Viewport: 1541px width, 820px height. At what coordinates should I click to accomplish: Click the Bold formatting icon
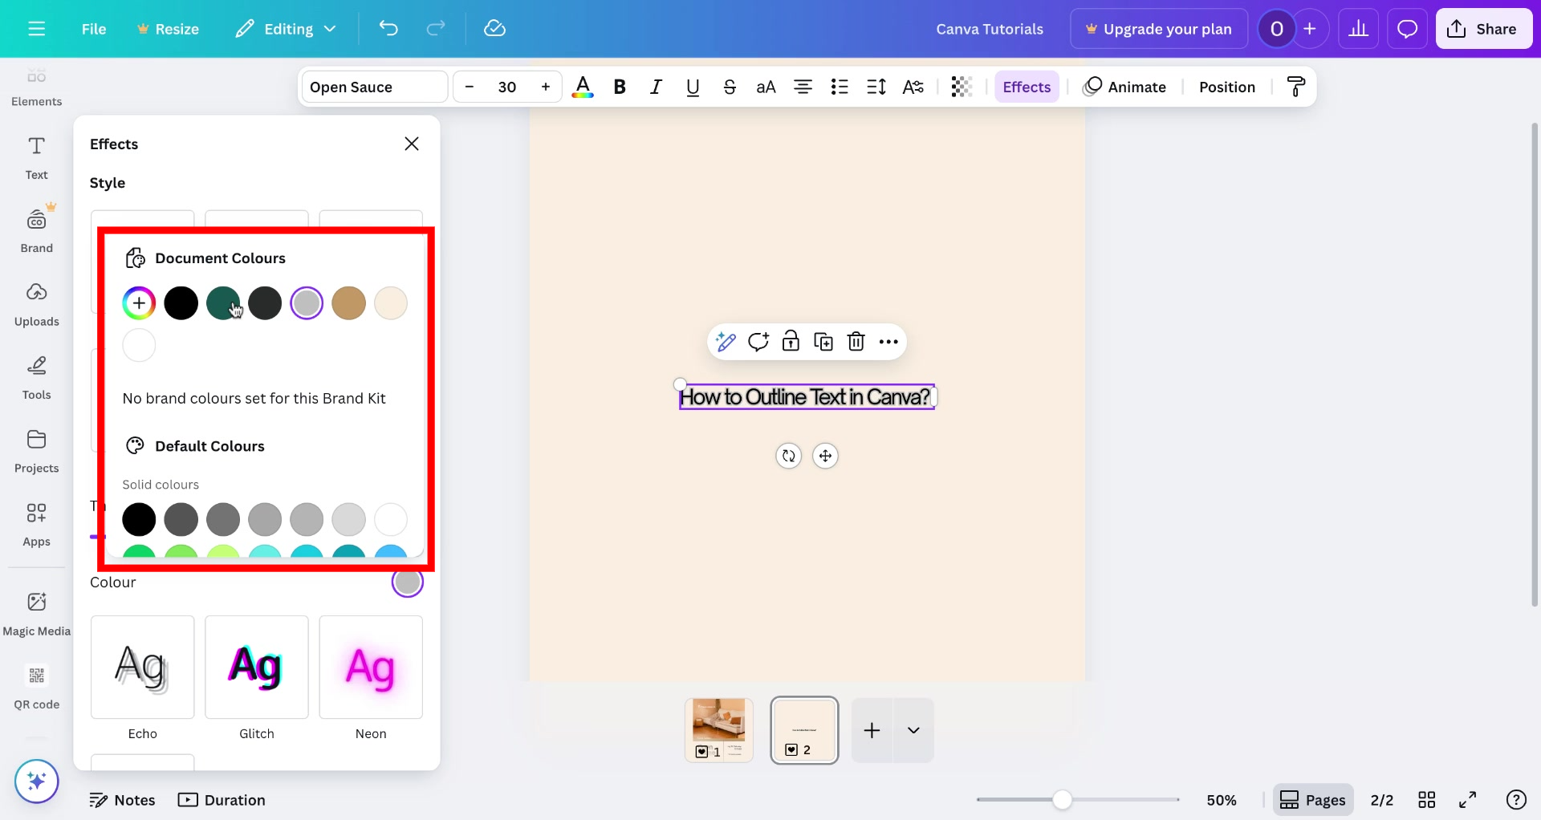point(619,87)
